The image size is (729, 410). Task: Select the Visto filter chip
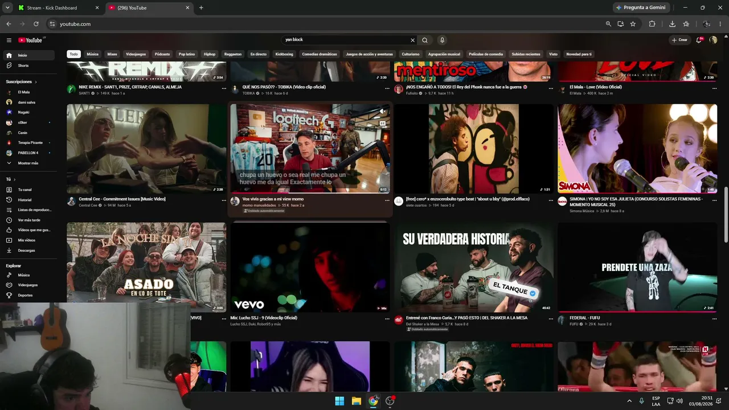(553, 54)
